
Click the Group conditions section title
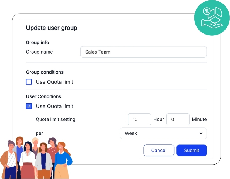point(45,72)
